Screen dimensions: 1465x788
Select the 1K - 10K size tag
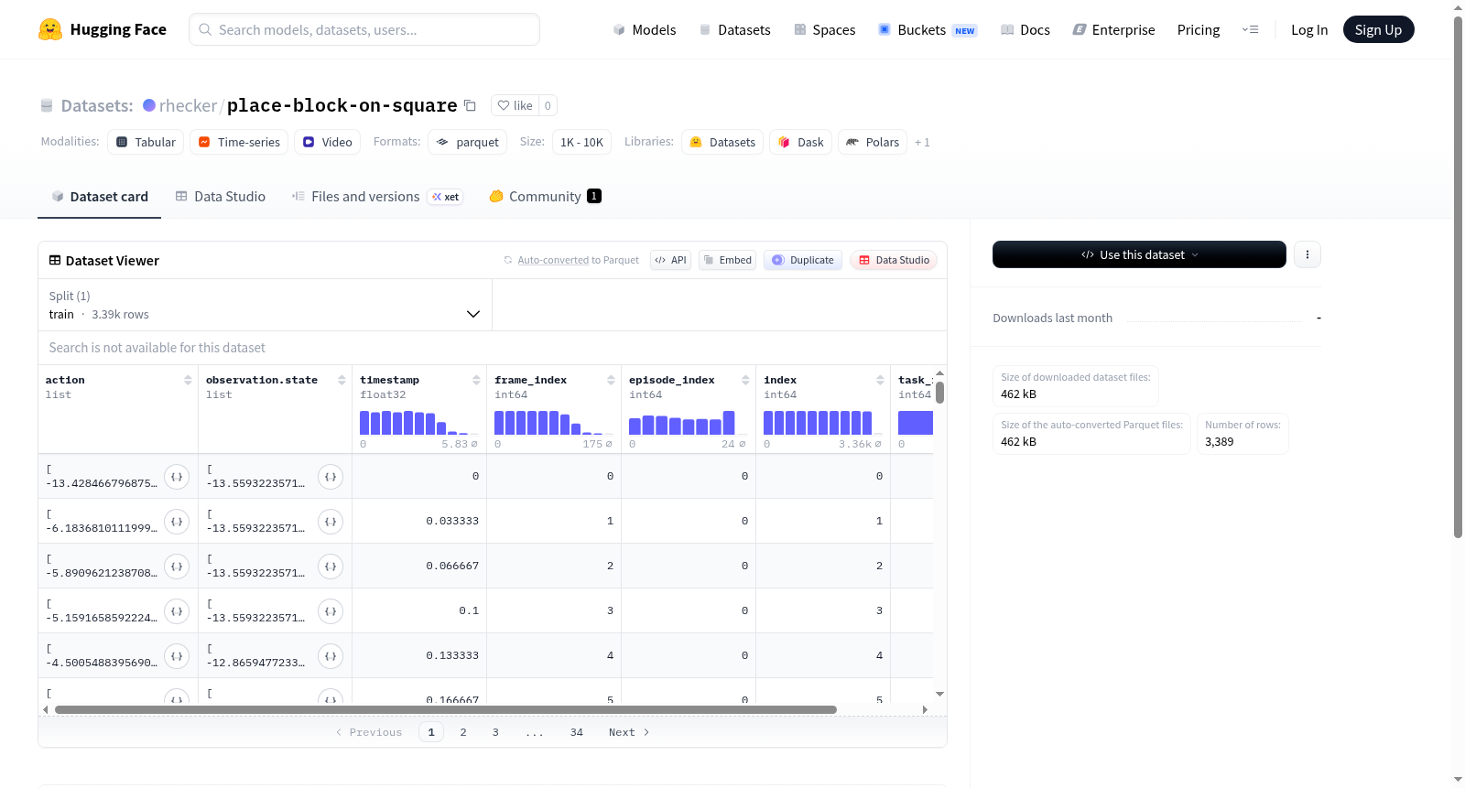pos(581,142)
